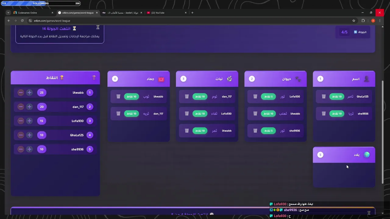Subtract points from GhaLa125 in the scoreboard

pos(21,135)
